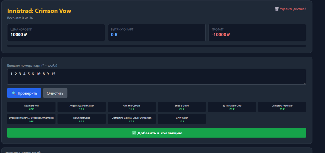The image size is (325, 153).
Task: Click the 29 ₽ price of By Invitation Only
Action: coord(232,109)
